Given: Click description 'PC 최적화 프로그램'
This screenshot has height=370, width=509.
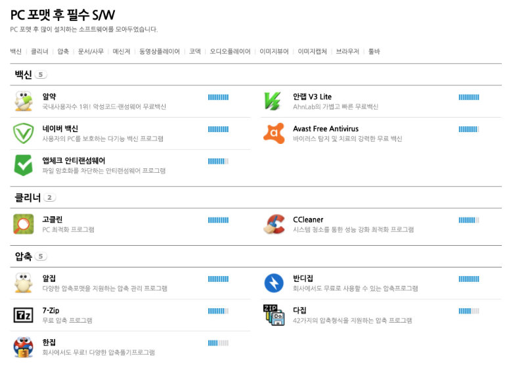Looking at the screenshot, I should pos(68,229).
